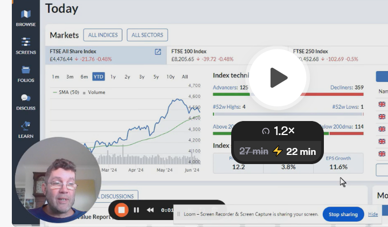Click the Hide link in sharing bar

point(373,214)
